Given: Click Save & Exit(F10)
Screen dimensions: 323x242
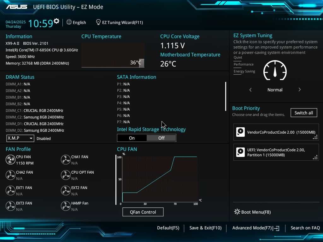Looking at the screenshot, I should pyautogui.click(x=205, y=228).
